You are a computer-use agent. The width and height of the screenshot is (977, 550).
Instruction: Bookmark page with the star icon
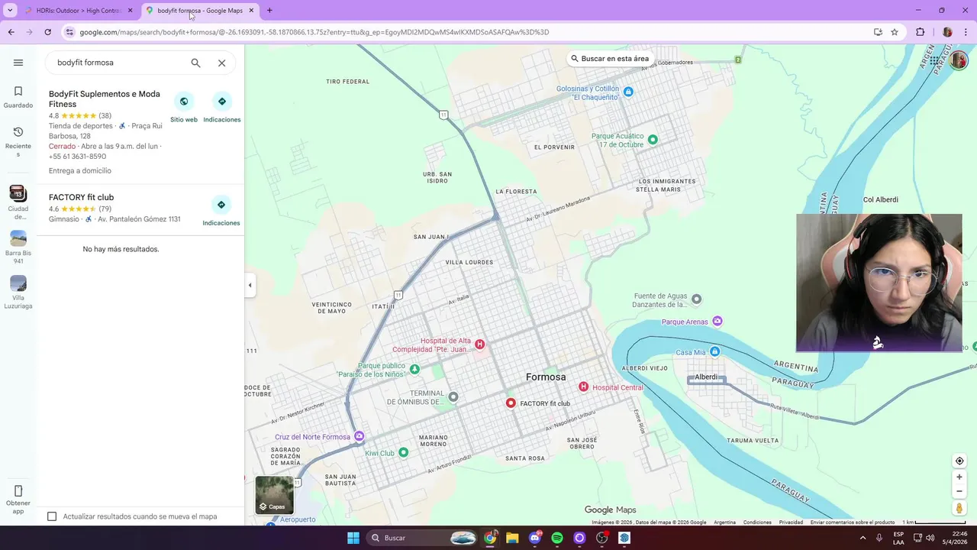pos(895,32)
